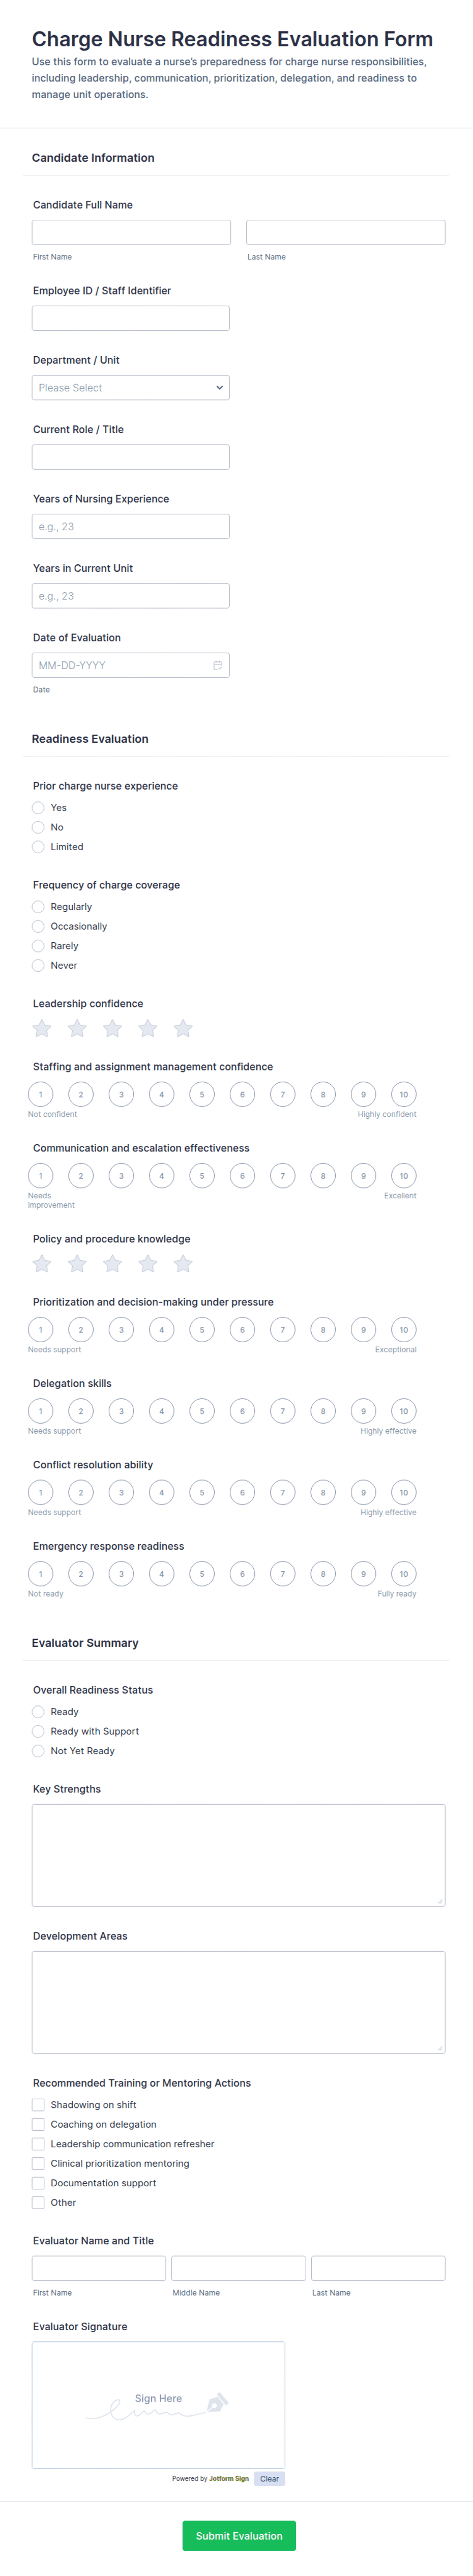Rate Staffing and assignment confidence as 5
This screenshot has height=2576, width=473.
(x=202, y=1094)
